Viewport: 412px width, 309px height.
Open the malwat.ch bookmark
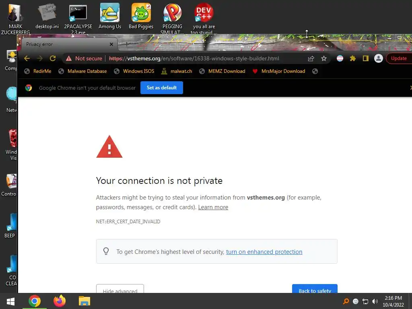pyautogui.click(x=177, y=71)
